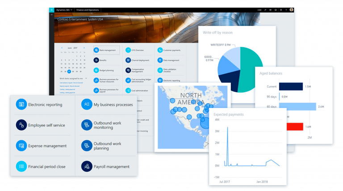This screenshot has height=191, width=343.
Task: Click the Outbound work monitoring icon
Action: click(87, 125)
